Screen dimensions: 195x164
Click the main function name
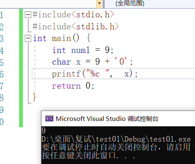[x=61, y=38]
